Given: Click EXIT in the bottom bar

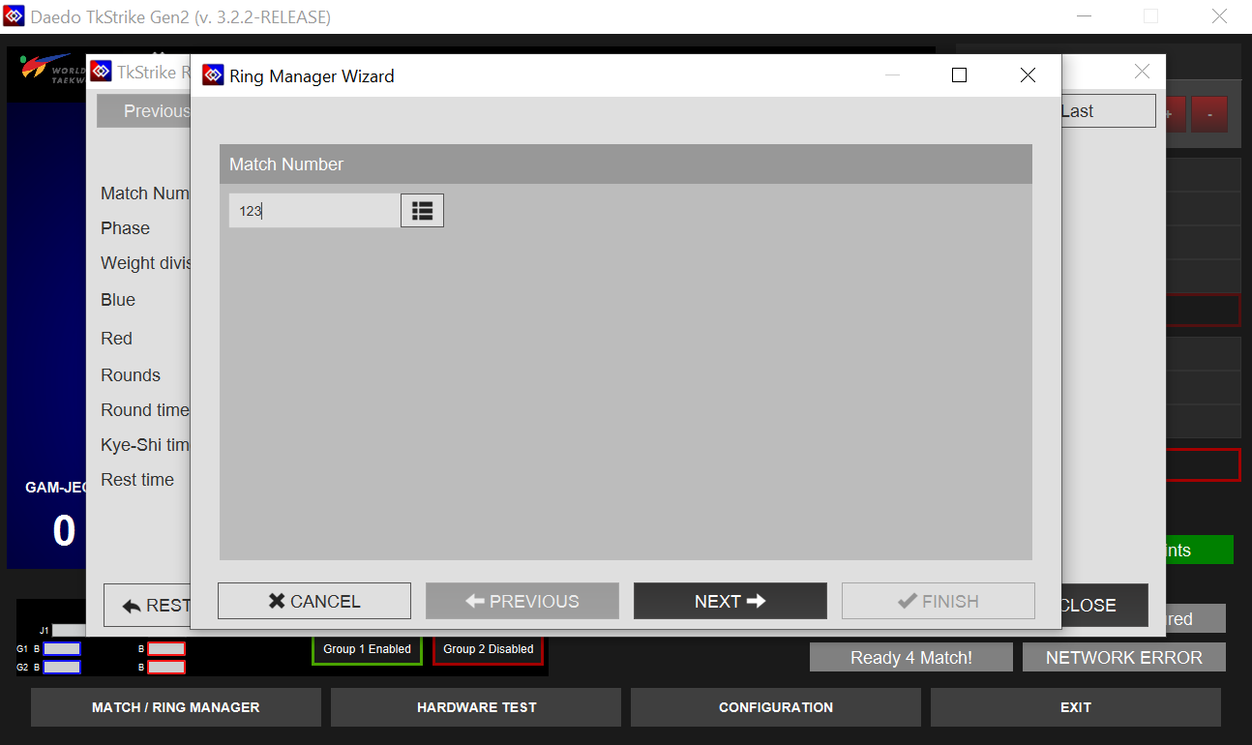Looking at the screenshot, I should coord(1075,707).
